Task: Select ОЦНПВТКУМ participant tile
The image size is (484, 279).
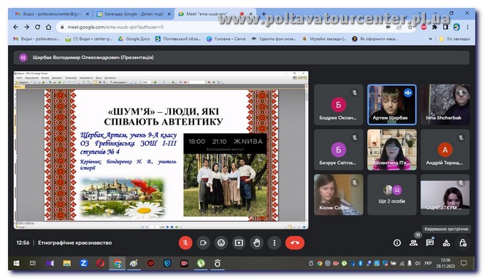Action: tap(445, 194)
